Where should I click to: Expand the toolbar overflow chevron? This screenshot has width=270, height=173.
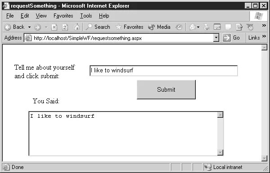click(x=264, y=26)
